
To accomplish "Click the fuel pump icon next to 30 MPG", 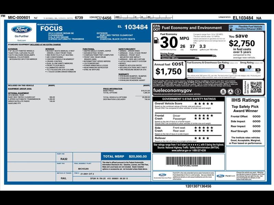I will 156,40.
